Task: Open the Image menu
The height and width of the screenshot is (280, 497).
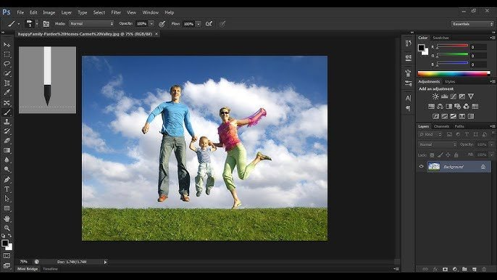Action: [x=49, y=12]
